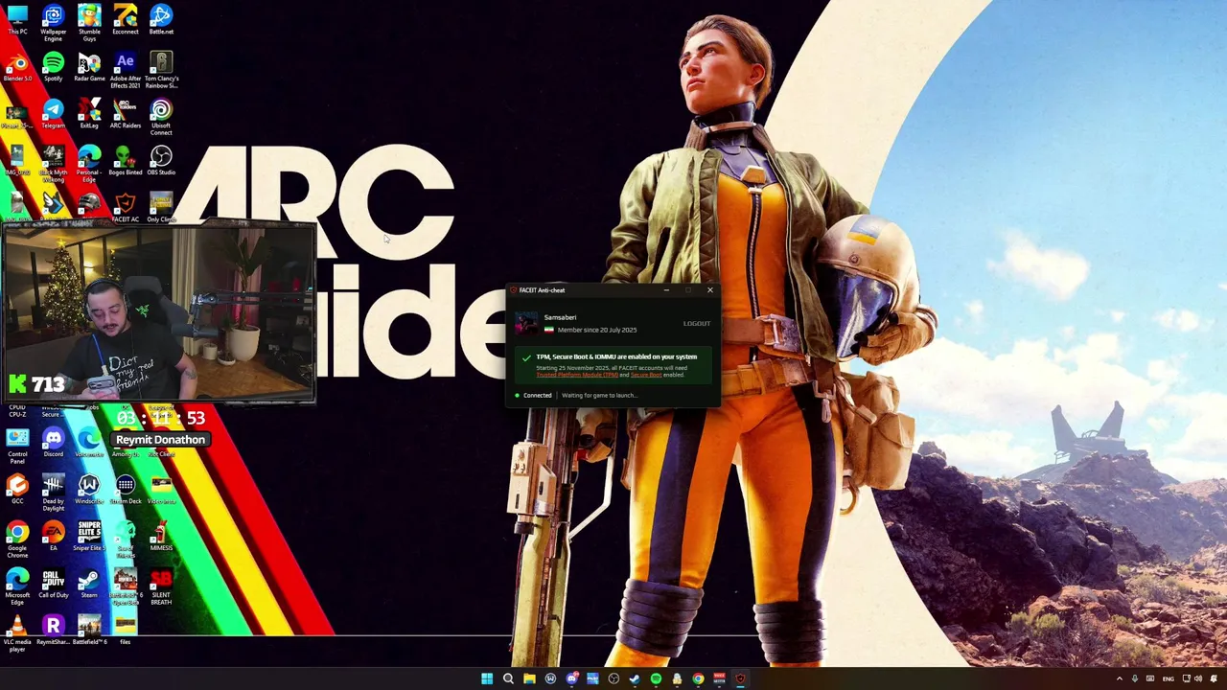This screenshot has width=1227, height=690.
Task: Click LOGOUT in FACEIT Anti-cheat
Action: [697, 324]
